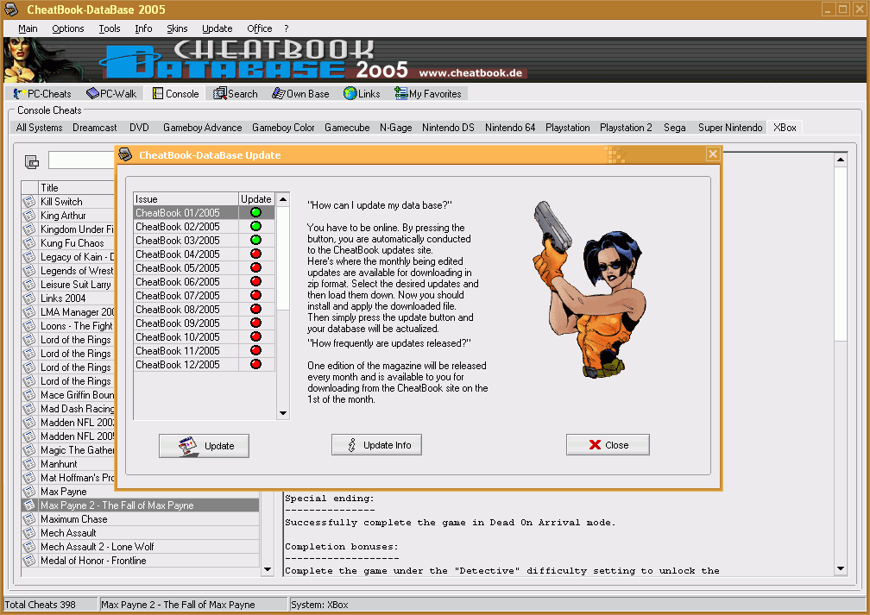Open the Tools menu
Screen dimensions: 870x615
[x=110, y=28]
